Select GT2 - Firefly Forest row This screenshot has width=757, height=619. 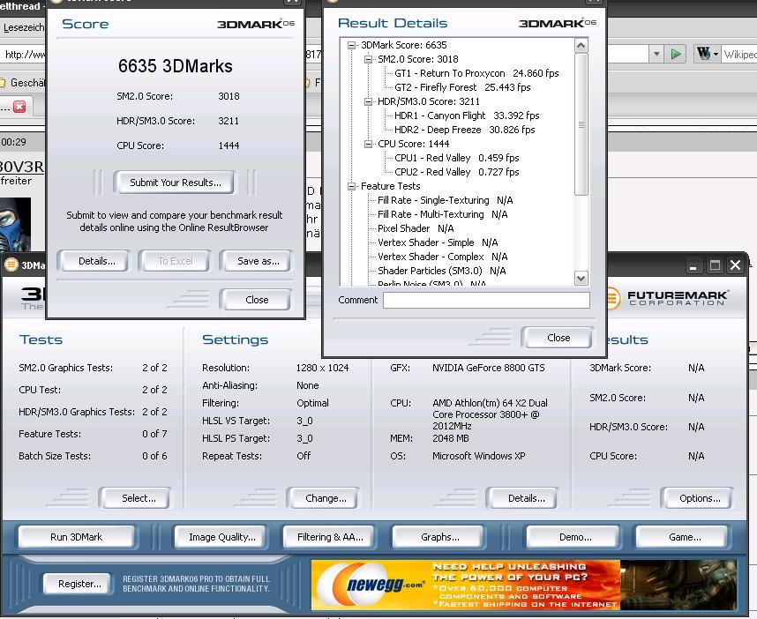pos(462,87)
